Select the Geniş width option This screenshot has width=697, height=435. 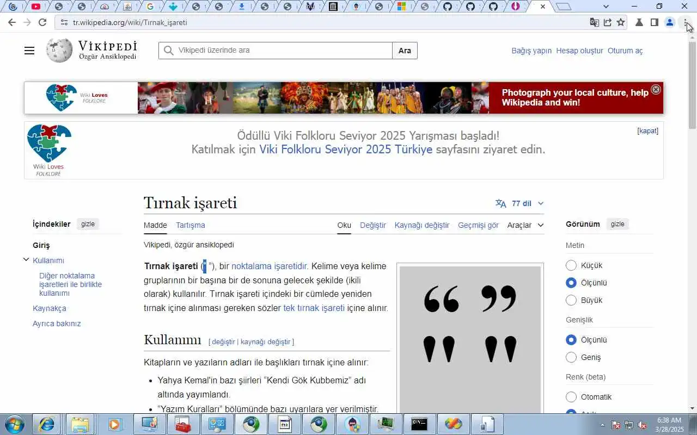click(571, 357)
